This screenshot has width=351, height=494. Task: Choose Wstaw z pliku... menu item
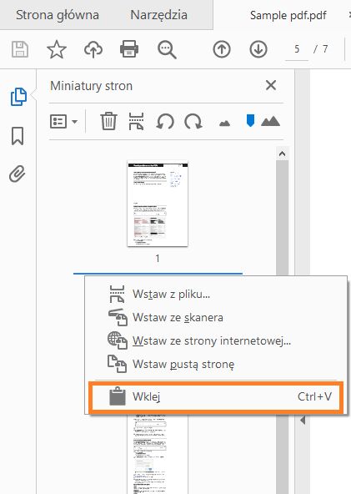click(216, 295)
